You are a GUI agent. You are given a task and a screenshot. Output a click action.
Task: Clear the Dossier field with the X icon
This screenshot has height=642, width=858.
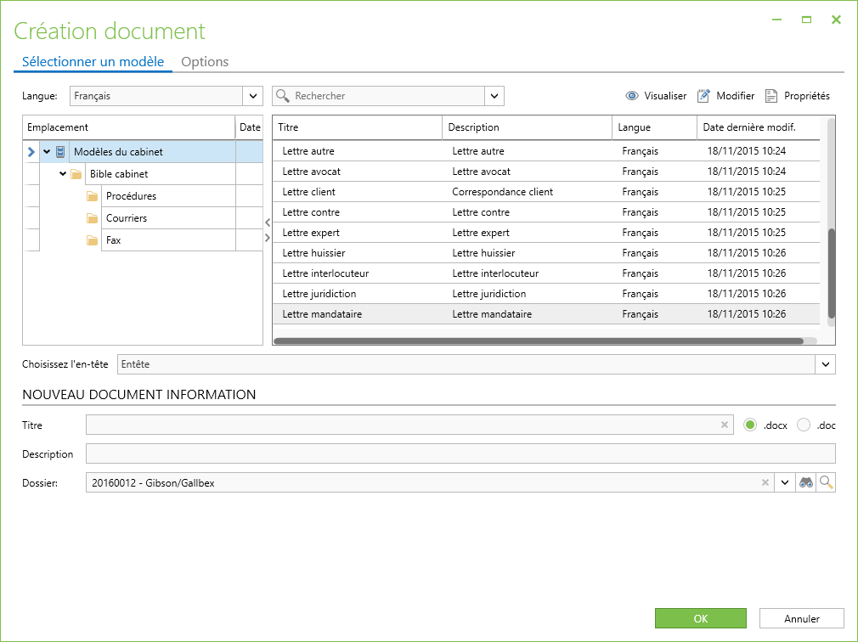tap(765, 482)
